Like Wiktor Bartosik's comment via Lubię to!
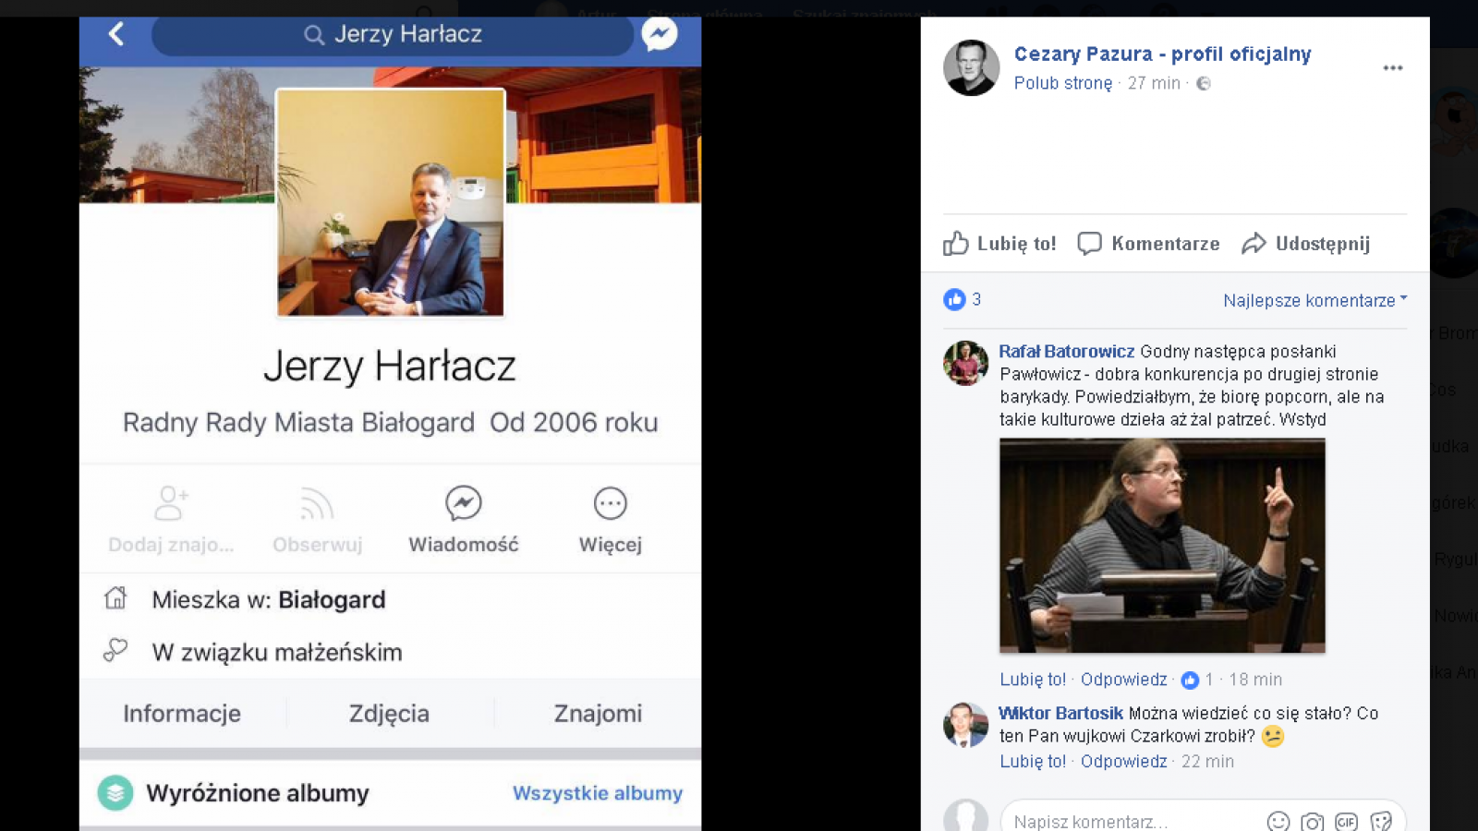This screenshot has height=831, width=1478. [x=1033, y=762]
